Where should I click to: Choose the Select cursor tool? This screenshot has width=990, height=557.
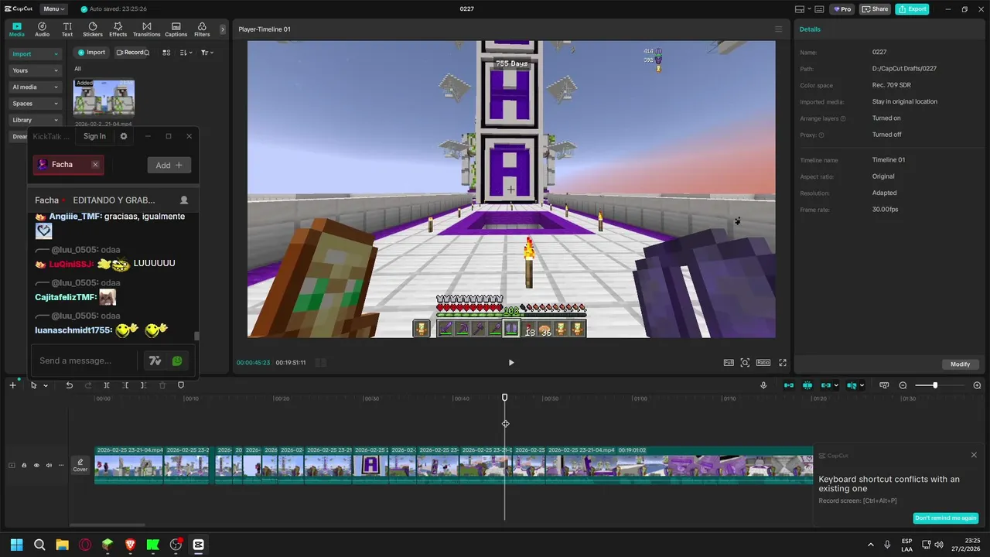coord(33,385)
